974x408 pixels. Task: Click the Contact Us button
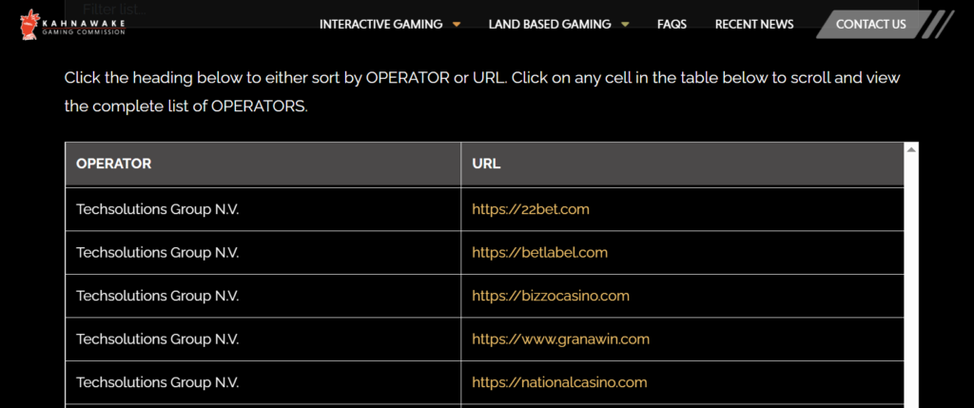click(870, 25)
